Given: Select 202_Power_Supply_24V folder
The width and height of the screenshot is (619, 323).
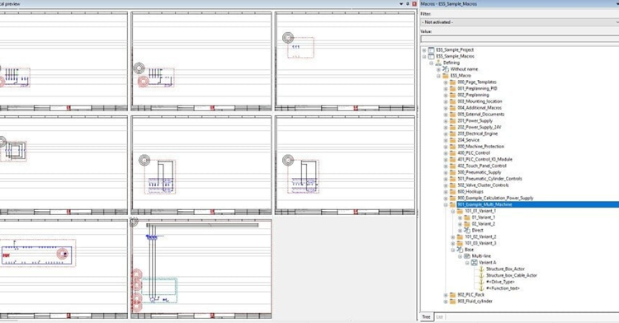Looking at the screenshot, I should pyautogui.click(x=479, y=127).
